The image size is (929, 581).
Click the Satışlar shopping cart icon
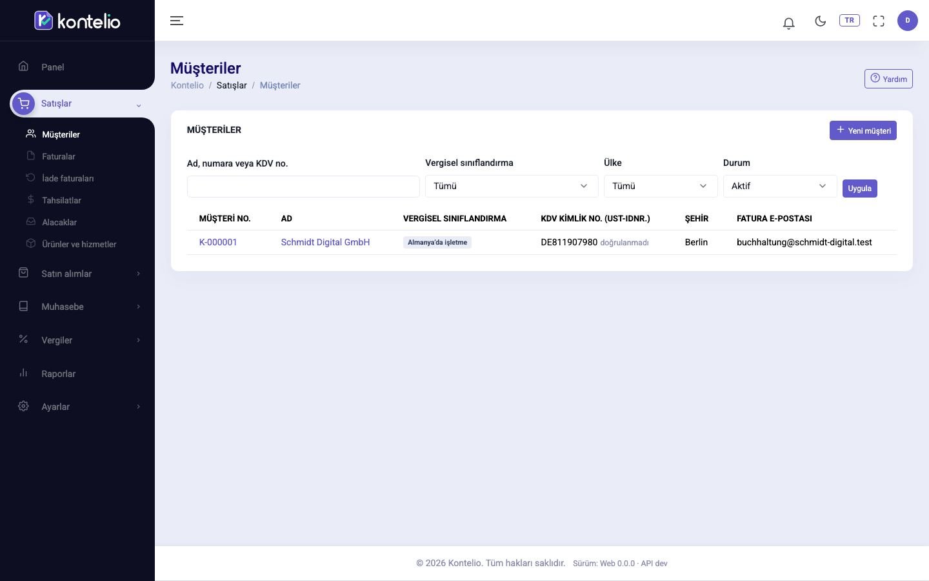[23, 103]
